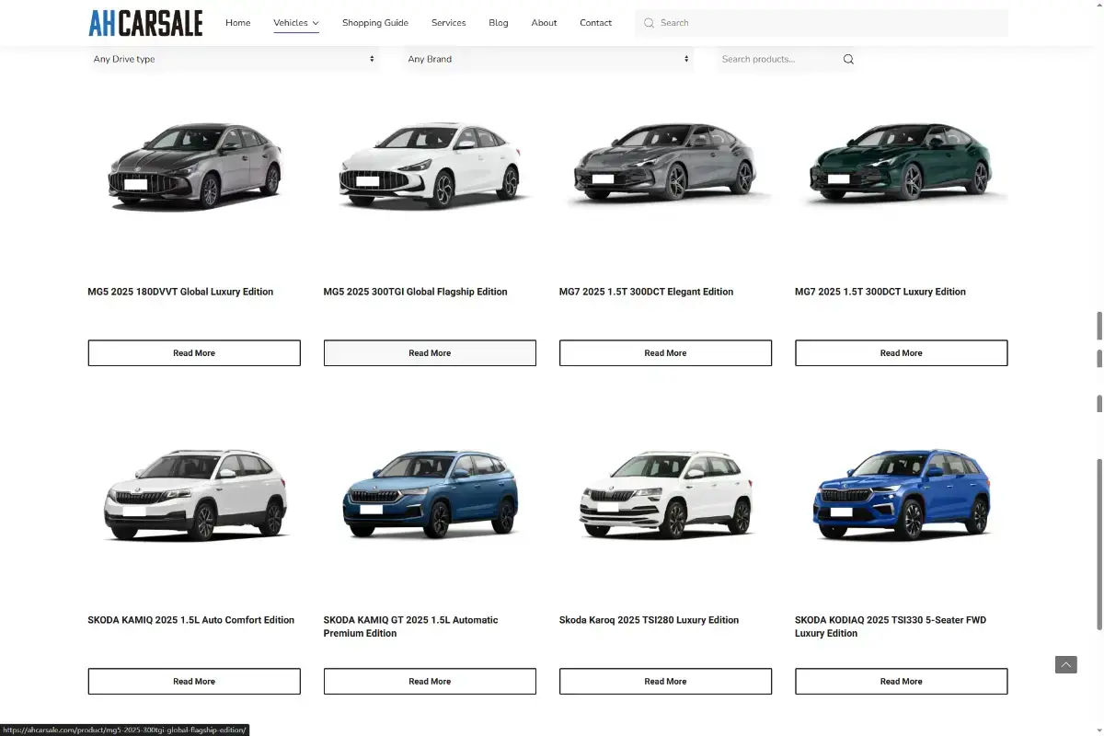This screenshot has height=736, width=1104.
Task: Open the Any Drive type dropdown
Action: (234, 59)
